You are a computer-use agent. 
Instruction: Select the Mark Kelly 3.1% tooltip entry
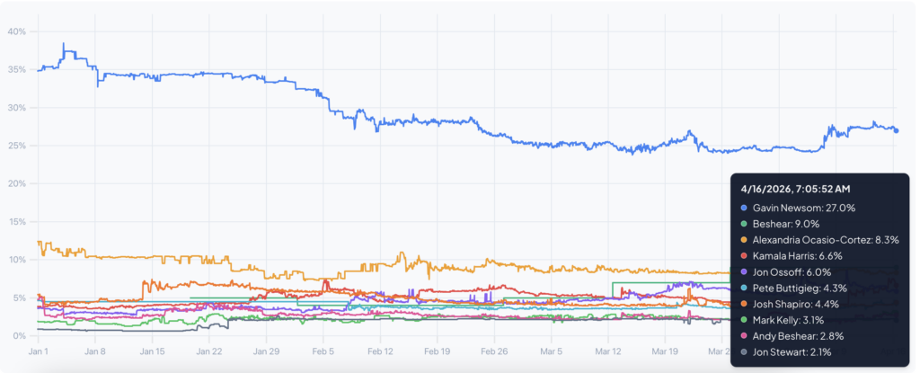pyautogui.click(x=786, y=320)
